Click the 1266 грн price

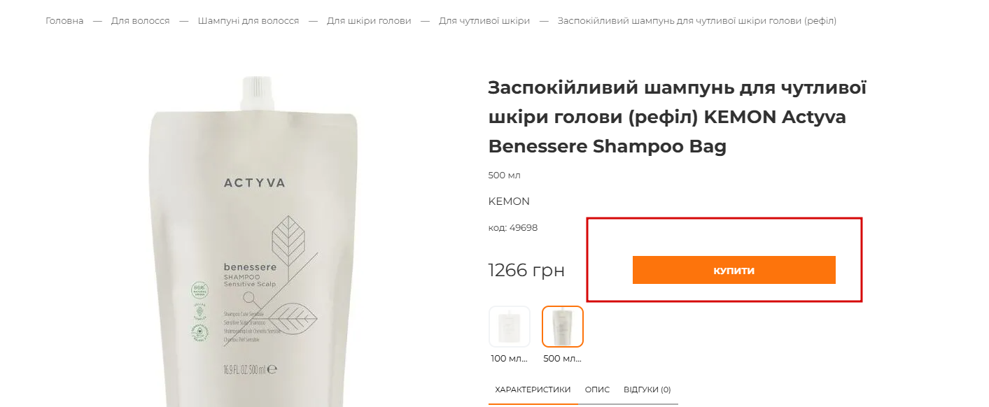point(526,270)
